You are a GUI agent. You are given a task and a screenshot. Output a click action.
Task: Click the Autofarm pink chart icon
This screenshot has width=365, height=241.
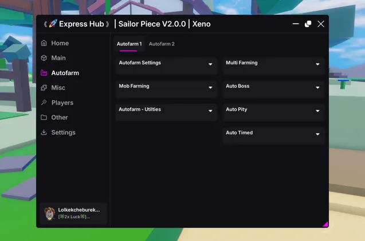pyautogui.click(x=44, y=73)
